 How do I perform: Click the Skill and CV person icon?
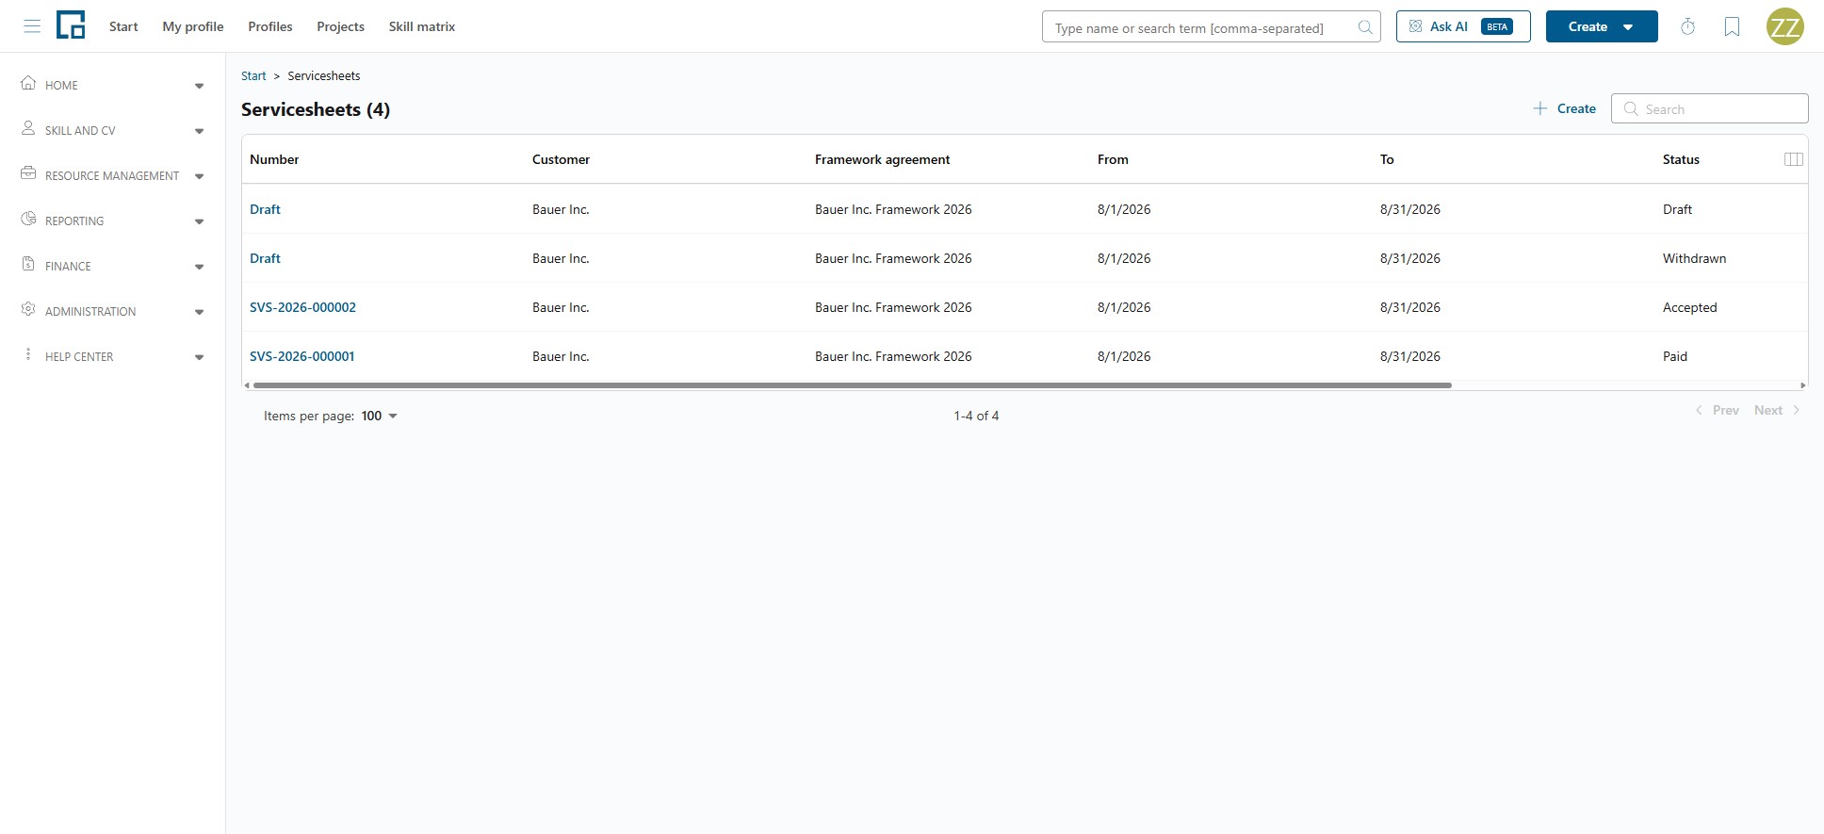click(x=28, y=128)
